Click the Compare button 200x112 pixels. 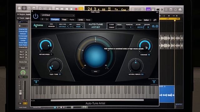(x=55, y=19)
